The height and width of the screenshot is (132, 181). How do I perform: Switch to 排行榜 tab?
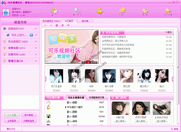[x=85, y=21]
